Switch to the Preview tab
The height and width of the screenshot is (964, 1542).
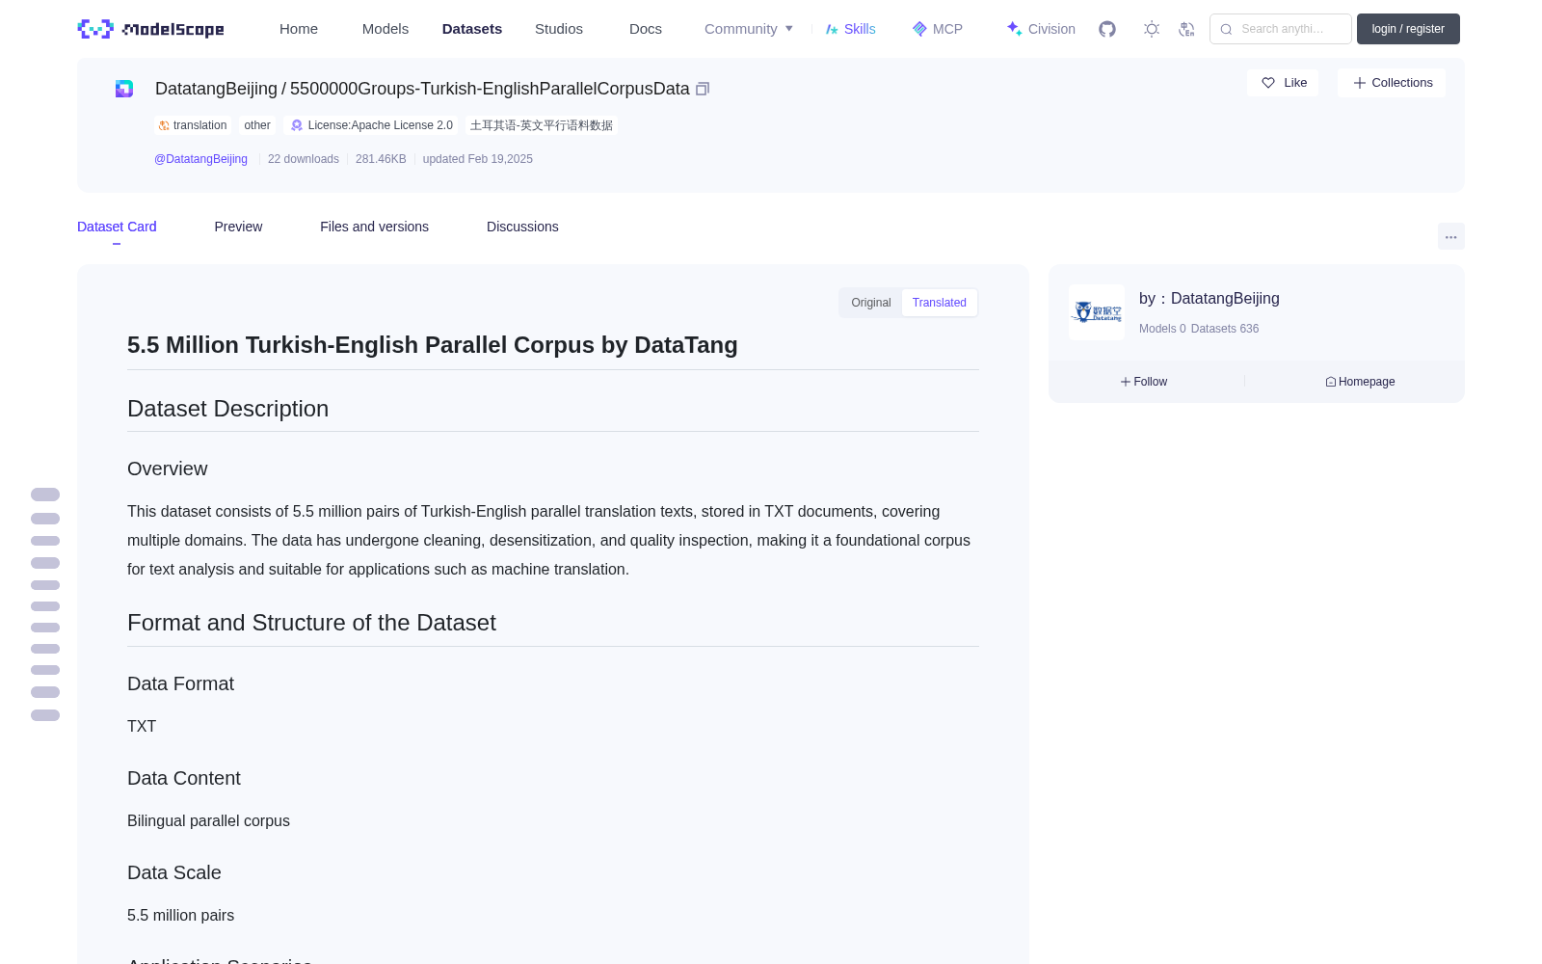(x=238, y=227)
